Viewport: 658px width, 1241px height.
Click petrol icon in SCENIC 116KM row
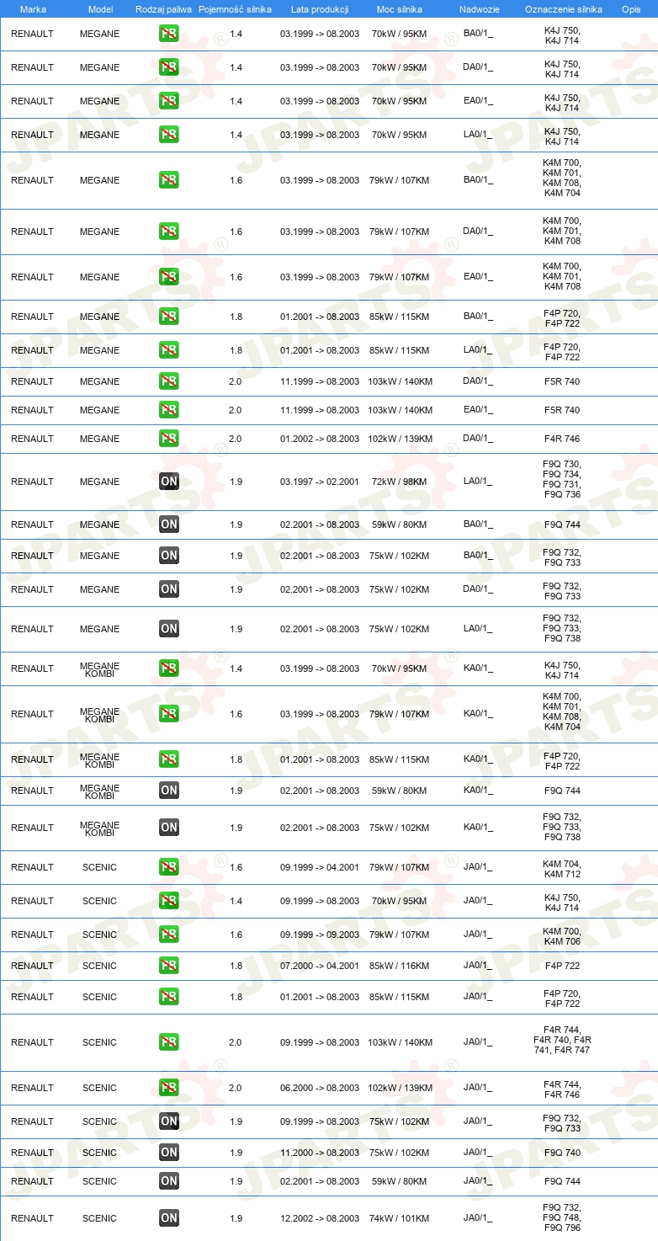[x=169, y=966]
